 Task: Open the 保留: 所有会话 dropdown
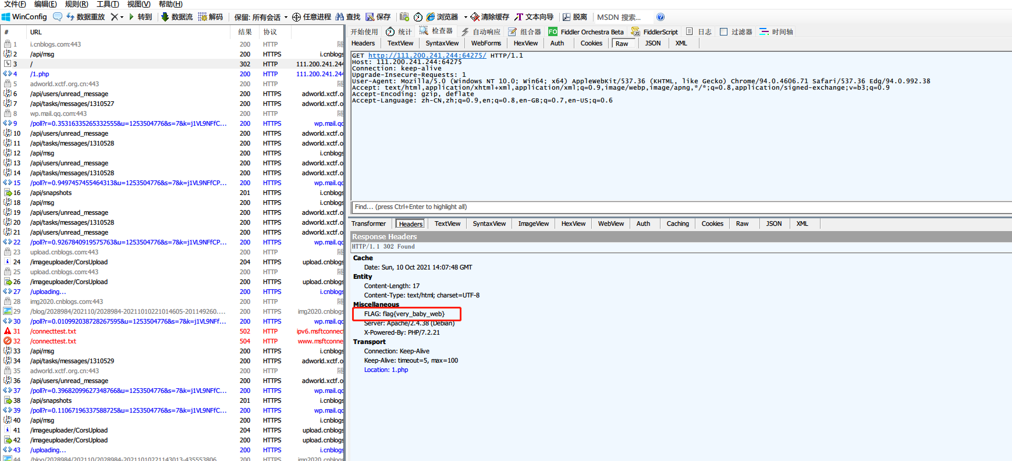pos(261,17)
